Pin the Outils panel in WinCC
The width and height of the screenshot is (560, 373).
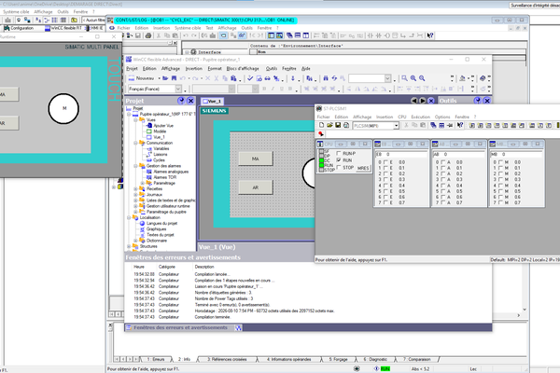[478, 101]
